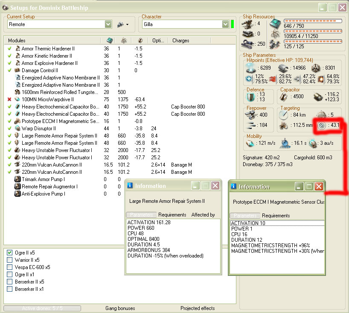Click the ship icon beside Current Setup
This screenshot has width=349, height=313.
[120, 24]
